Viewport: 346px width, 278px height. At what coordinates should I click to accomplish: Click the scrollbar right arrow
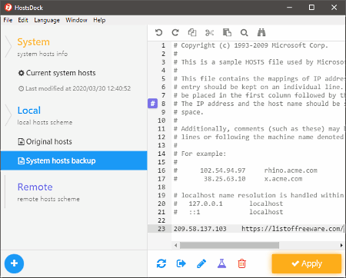pyautogui.click(x=341, y=245)
